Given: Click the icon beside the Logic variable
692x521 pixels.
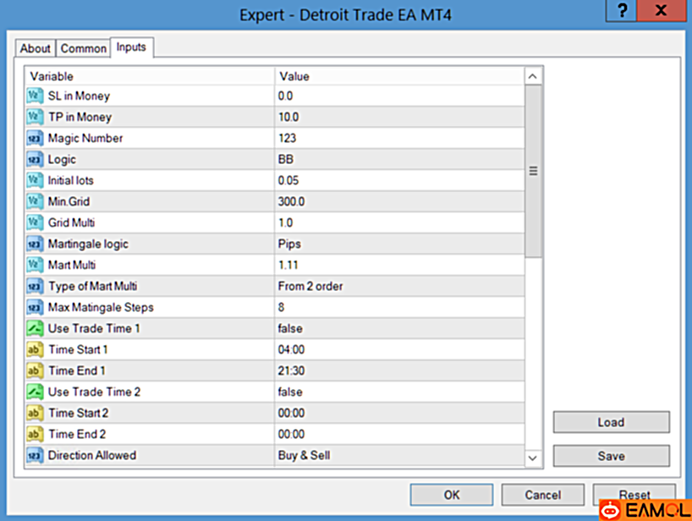Looking at the screenshot, I should (x=35, y=159).
